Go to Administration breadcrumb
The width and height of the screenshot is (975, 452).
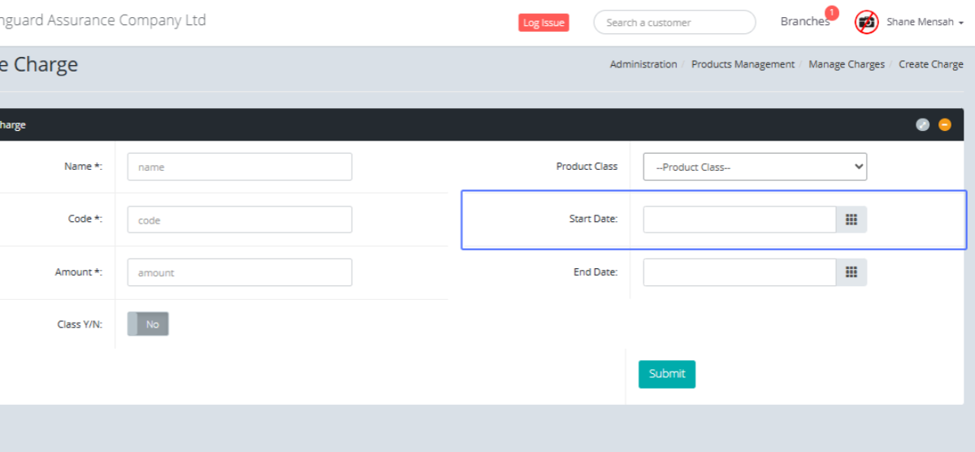[x=643, y=64]
